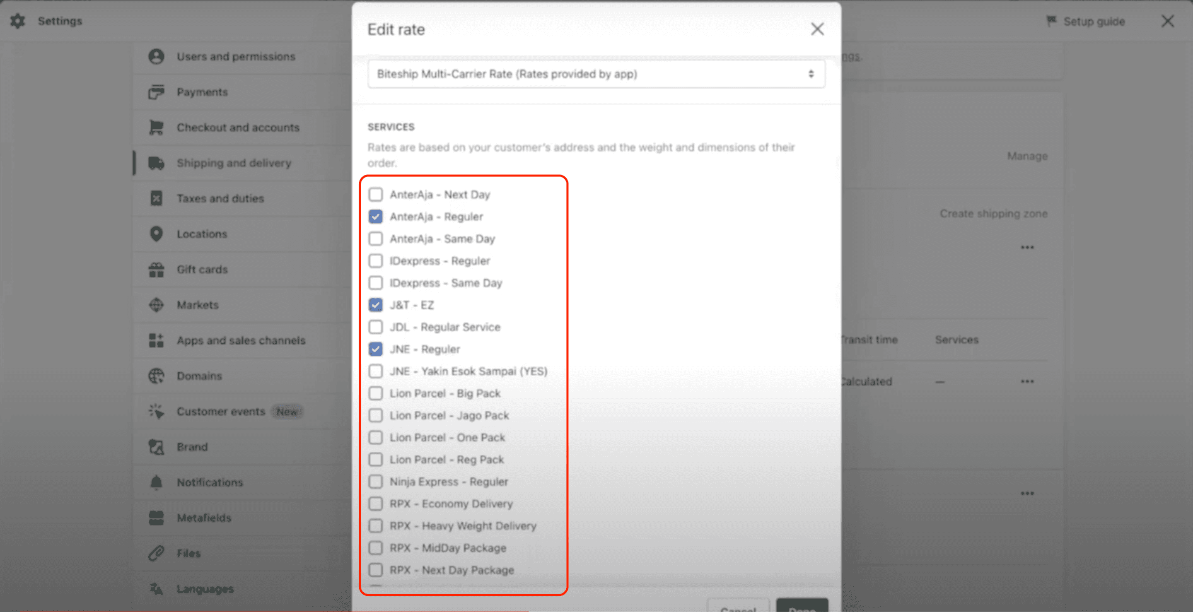Open Taxes and duties settings
1193x612 pixels.
(242, 199)
